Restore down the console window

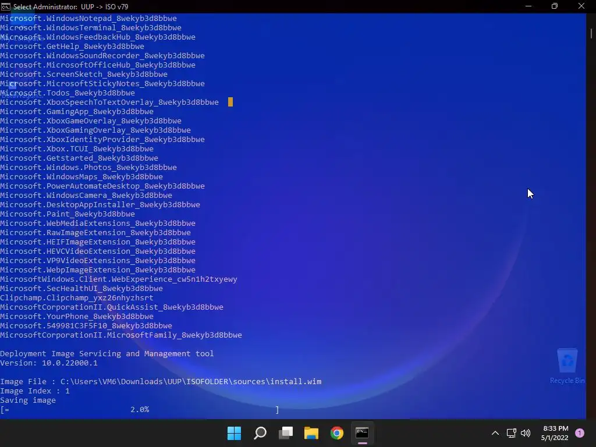(555, 6)
